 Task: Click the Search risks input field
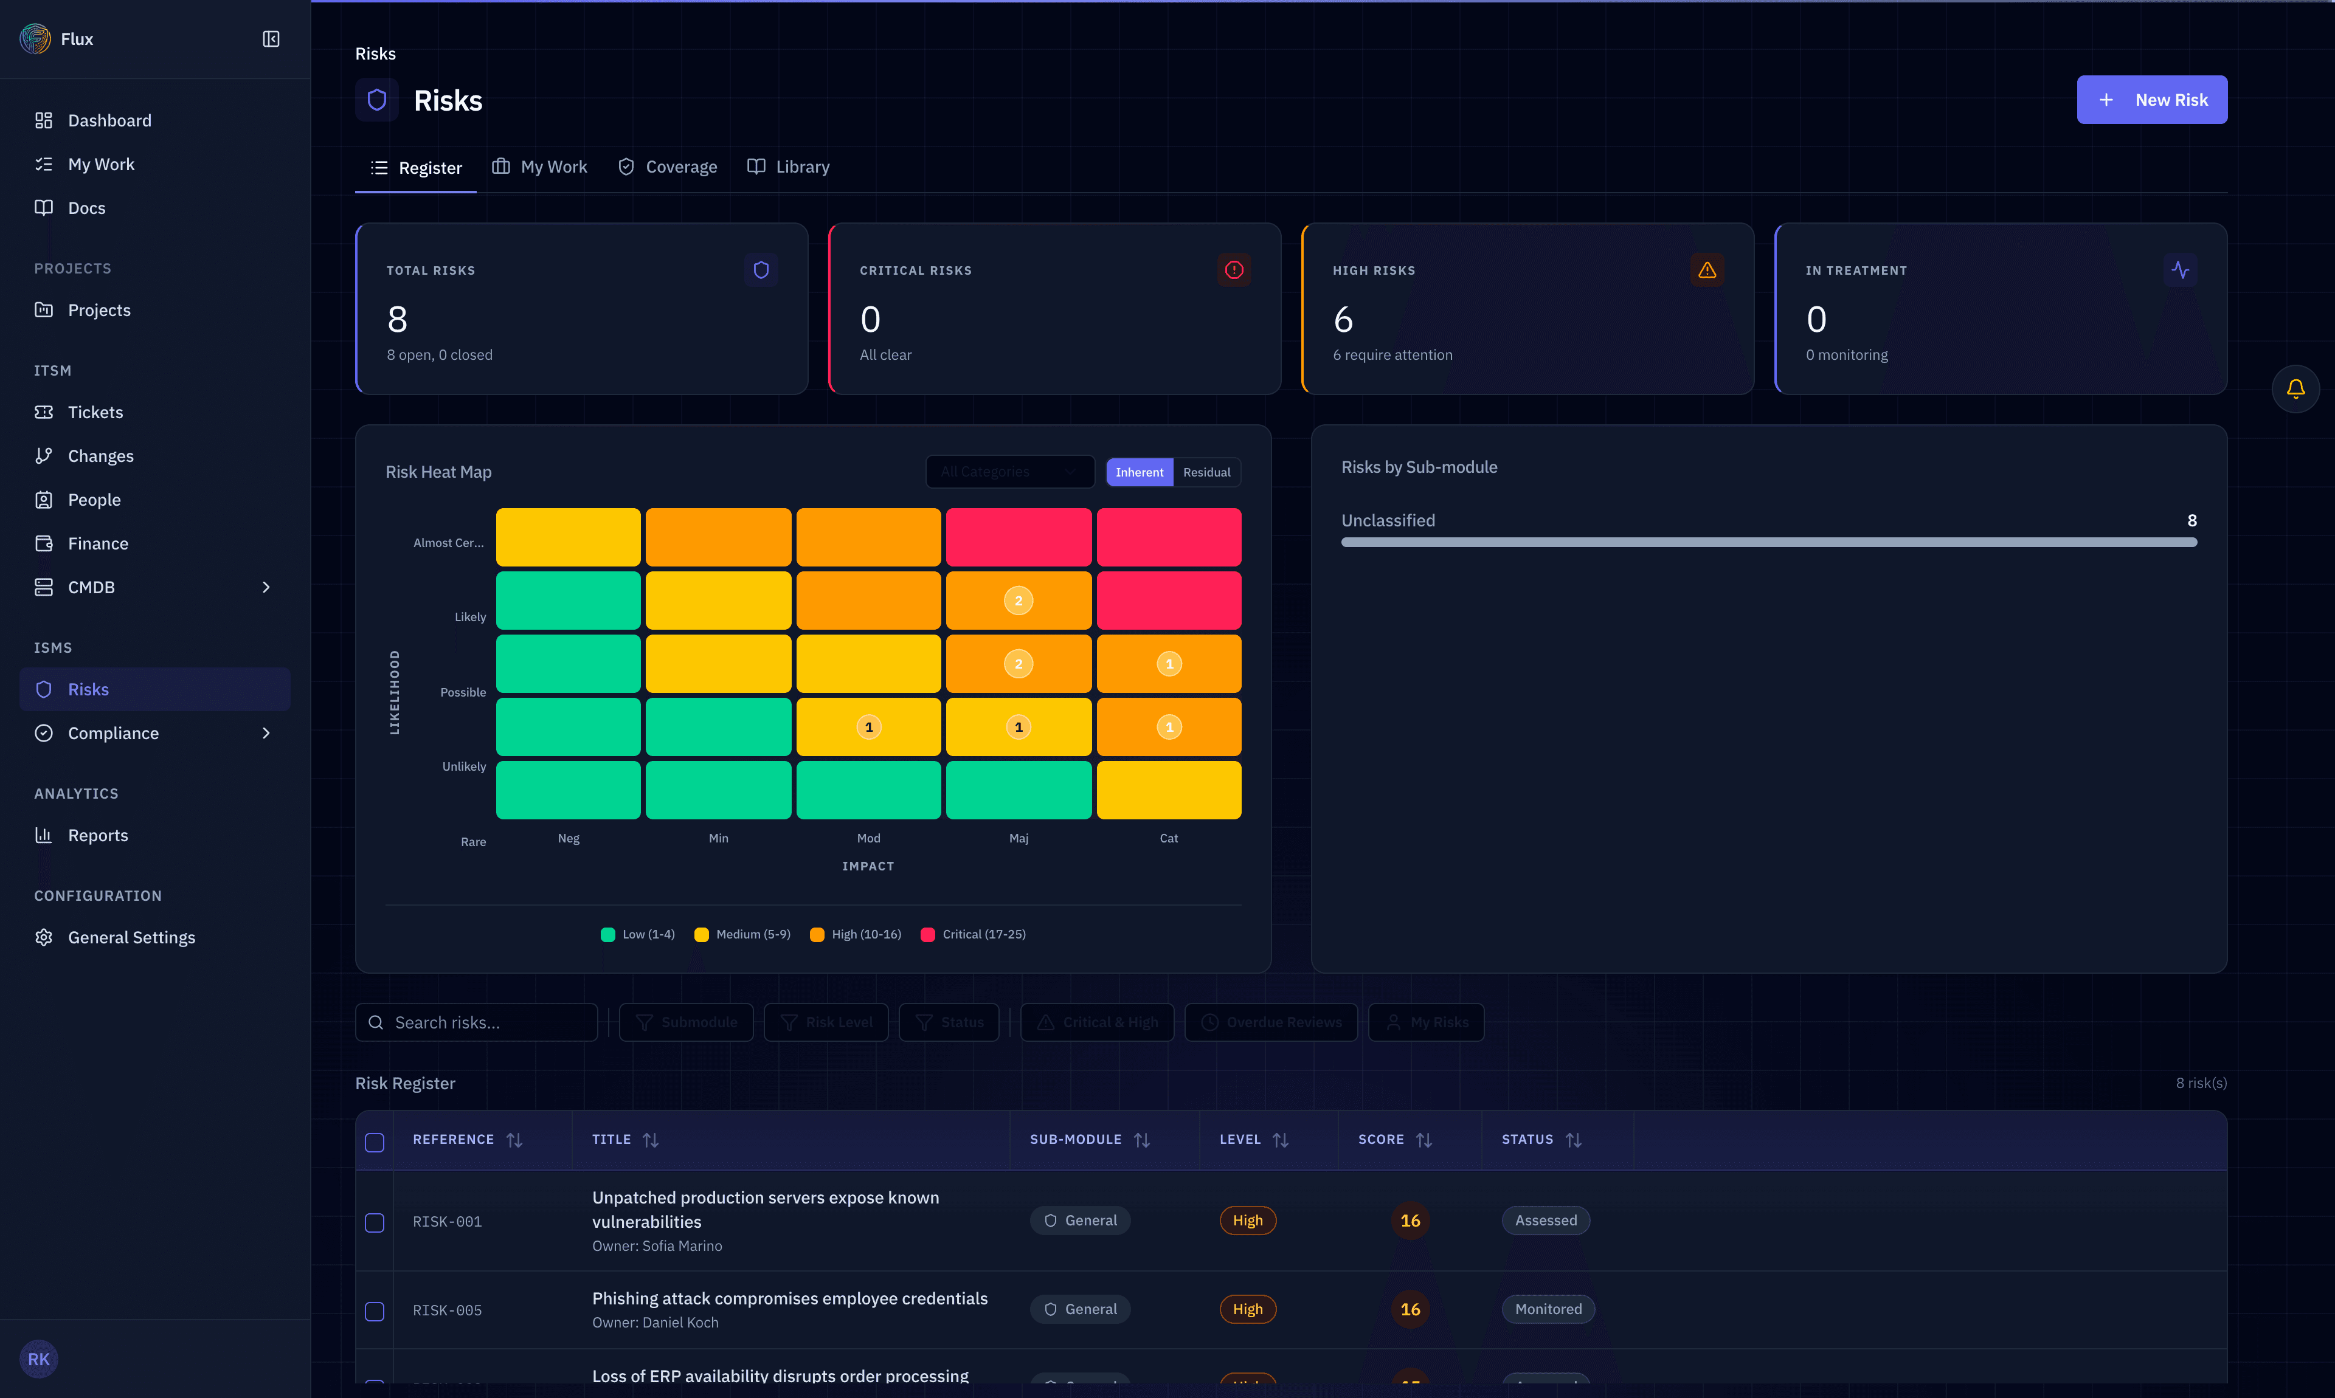[x=476, y=1022]
